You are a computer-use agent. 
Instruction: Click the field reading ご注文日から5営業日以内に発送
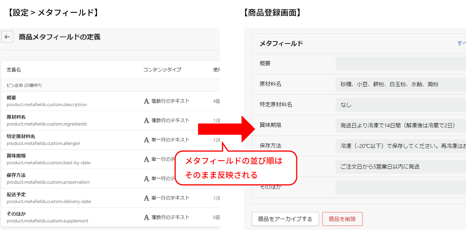[401, 167]
